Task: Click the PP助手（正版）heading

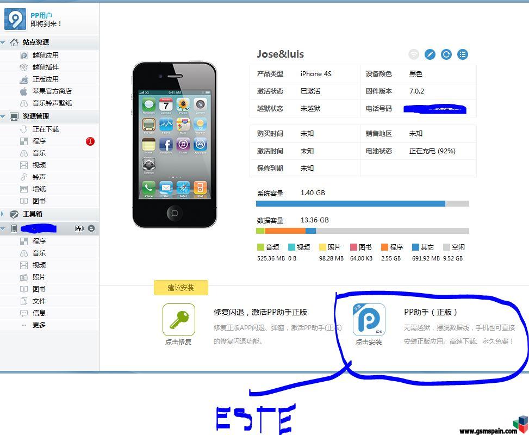Action: click(431, 312)
